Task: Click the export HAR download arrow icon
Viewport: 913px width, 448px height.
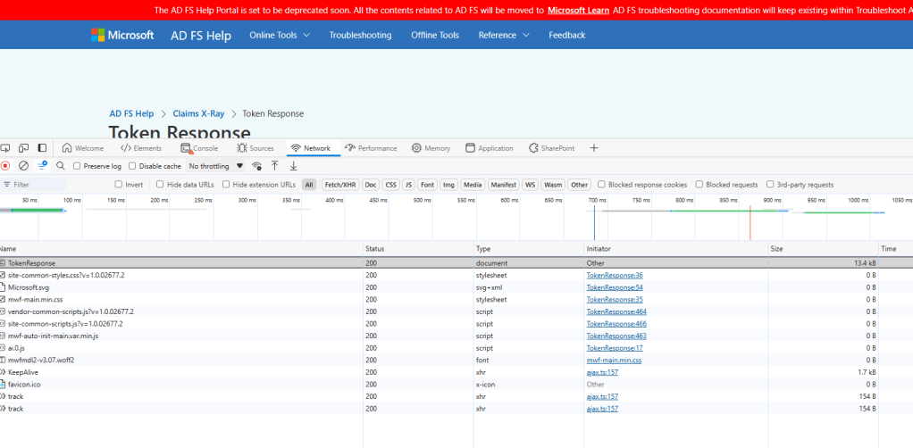Action: tap(293, 166)
